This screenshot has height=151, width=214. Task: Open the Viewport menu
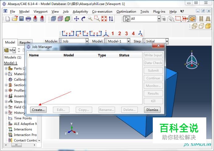pyautogui.click(x=41, y=12)
